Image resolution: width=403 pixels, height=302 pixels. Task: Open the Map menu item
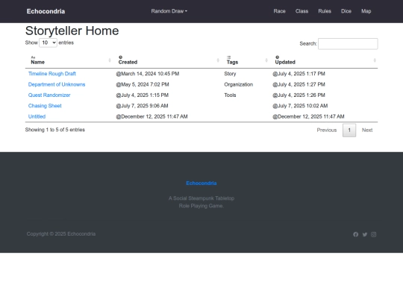tap(366, 11)
